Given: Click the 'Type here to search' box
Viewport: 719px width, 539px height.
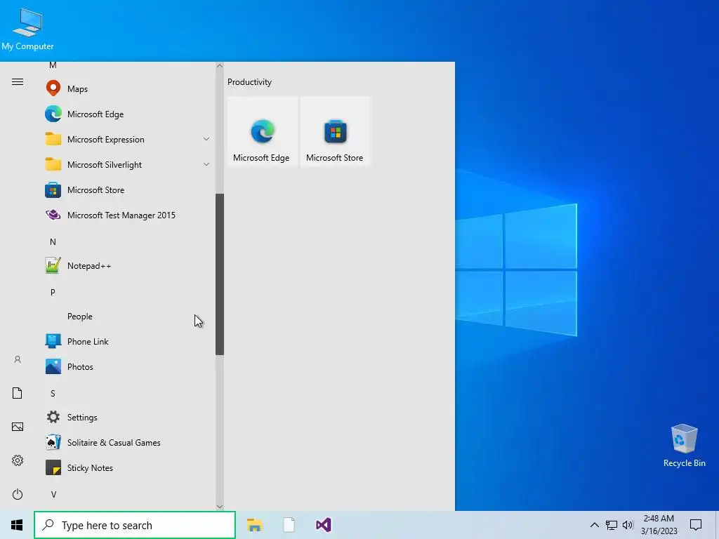Looking at the screenshot, I should pos(135,525).
